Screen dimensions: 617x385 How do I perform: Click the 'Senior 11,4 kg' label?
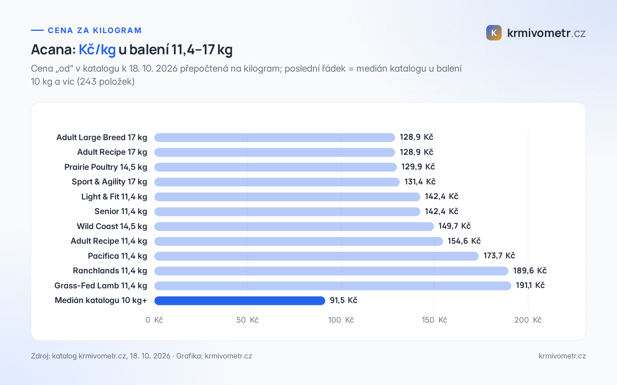tap(121, 211)
